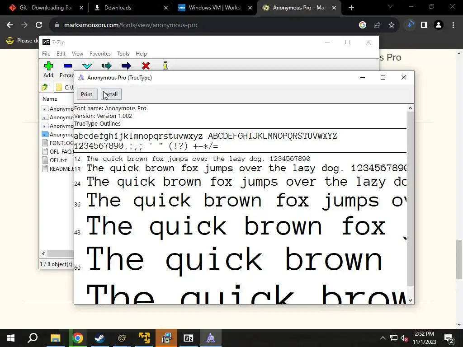The height and width of the screenshot is (347, 463).
Task: Show hidden system tray icons chevron
Action: click(383, 338)
